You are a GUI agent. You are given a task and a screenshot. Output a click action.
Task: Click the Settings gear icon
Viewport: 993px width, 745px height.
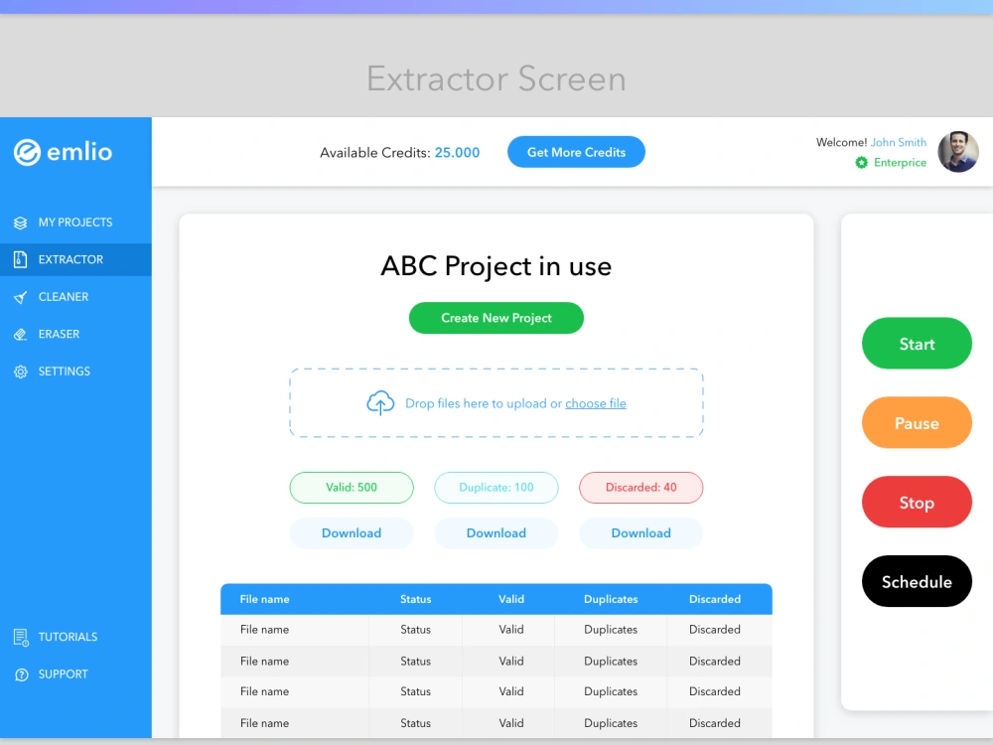20,372
